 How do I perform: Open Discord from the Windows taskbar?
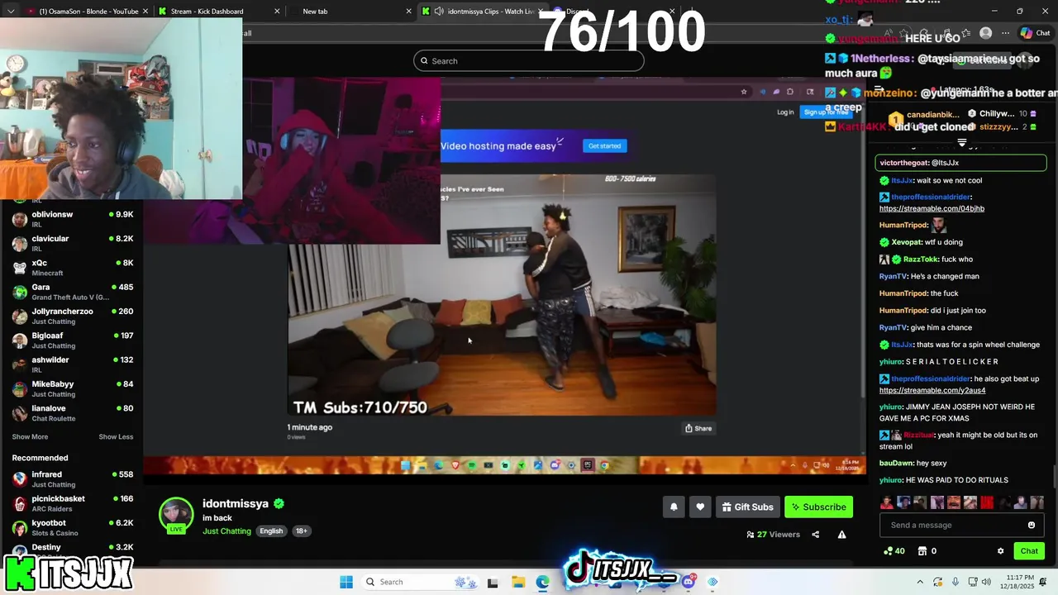click(689, 582)
